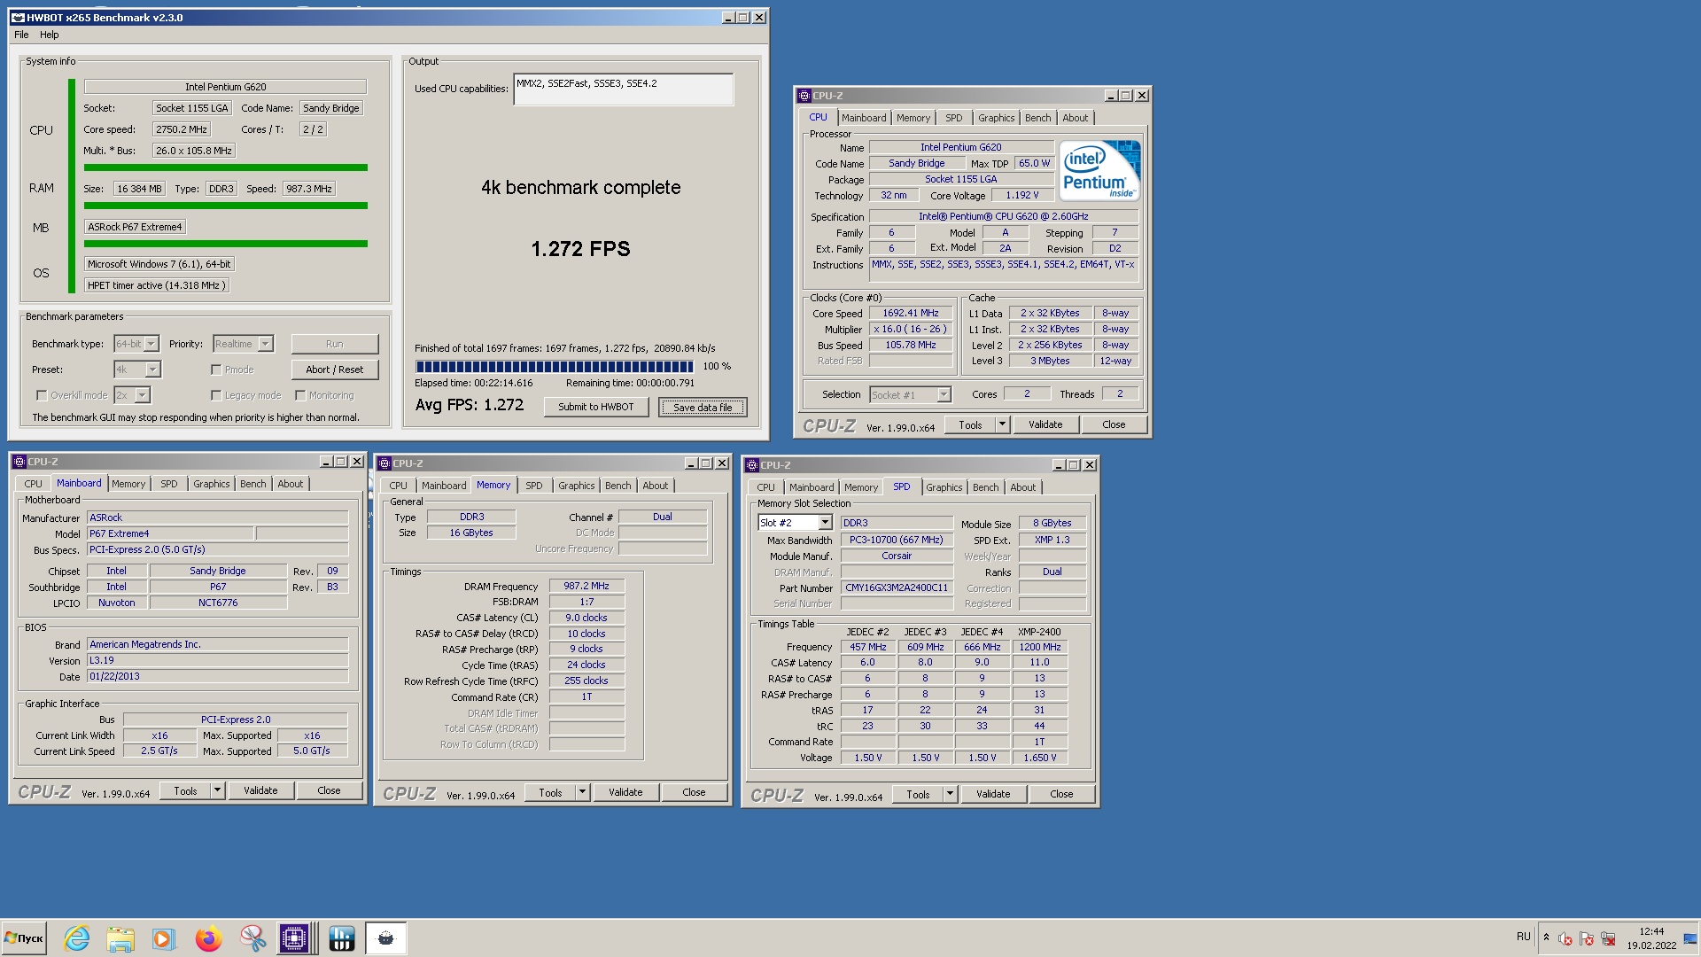The height and width of the screenshot is (957, 1701).
Task: Minimize the CPU-Z SPD window
Action: (x=1058, y=465)
